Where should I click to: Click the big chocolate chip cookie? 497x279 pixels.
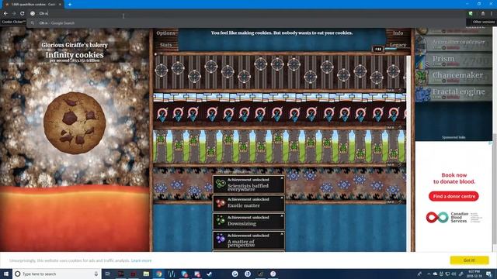point(75,122)
